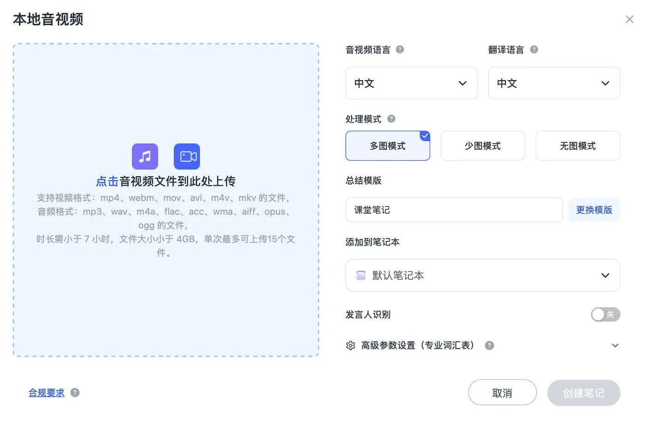This screenshot has width=646, height=435.
Task: Click the gear icon for 高级参数设置
Action: tap(351, 346)
